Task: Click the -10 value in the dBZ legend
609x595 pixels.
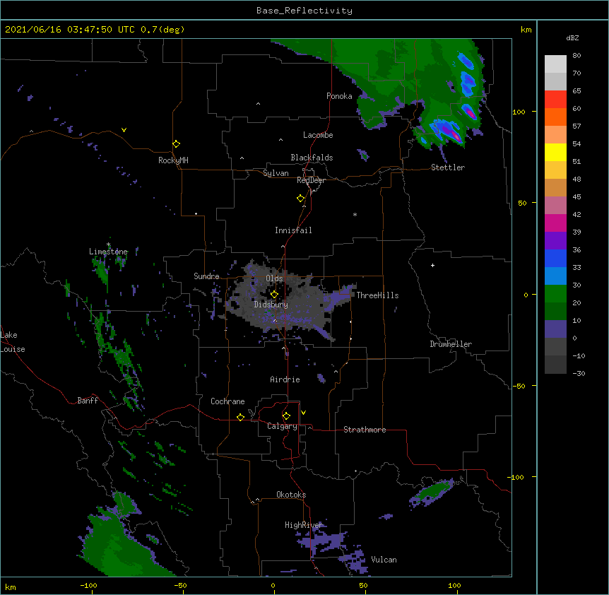Action: [x=579, y=355]
